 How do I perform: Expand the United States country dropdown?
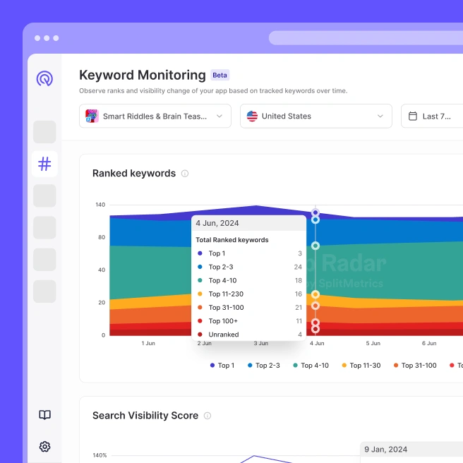[x=316, y=116]
